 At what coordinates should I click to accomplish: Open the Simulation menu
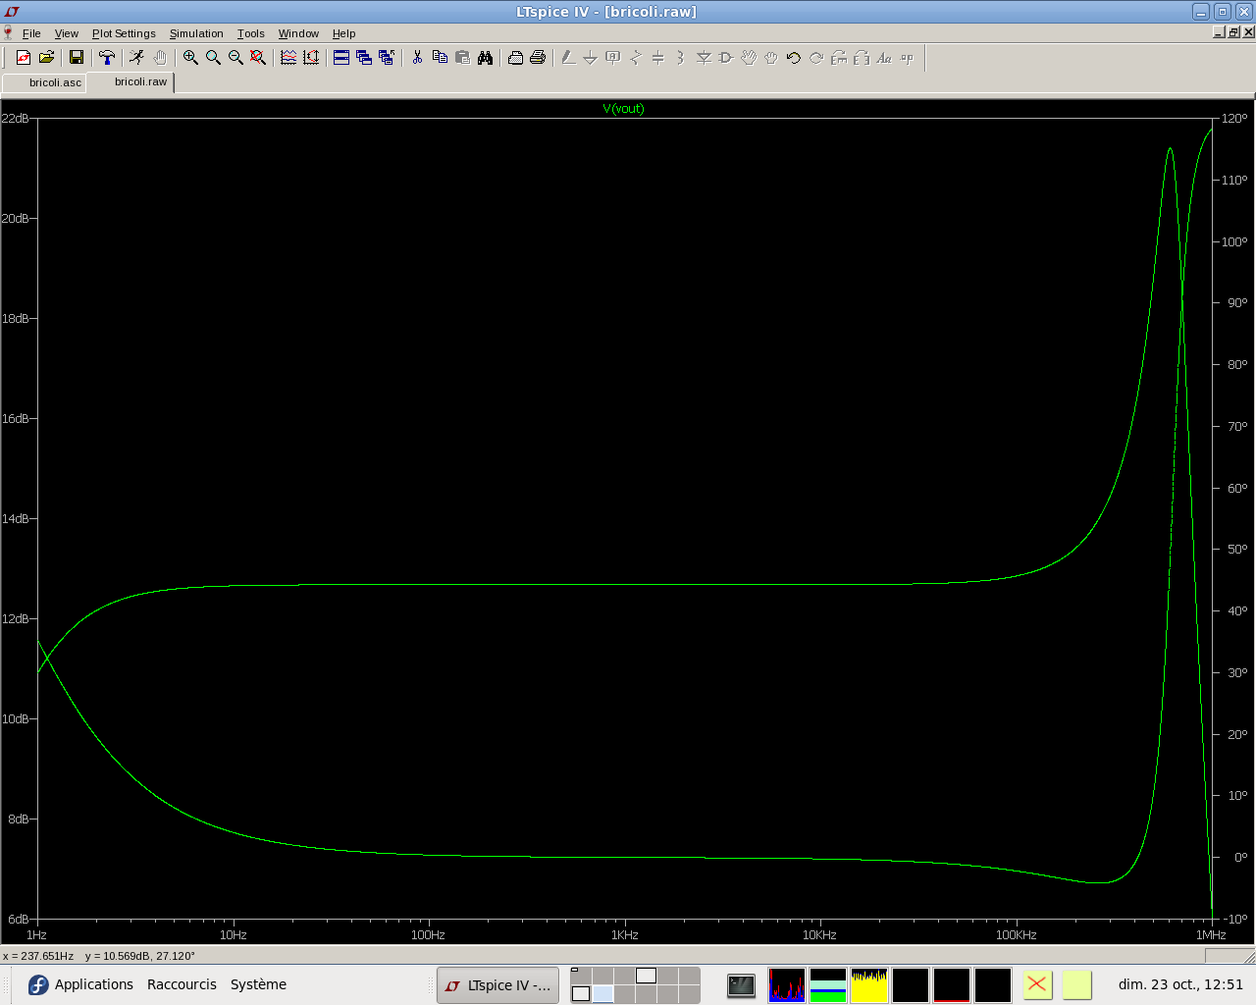pyautogui.click(x=196, y=33)
